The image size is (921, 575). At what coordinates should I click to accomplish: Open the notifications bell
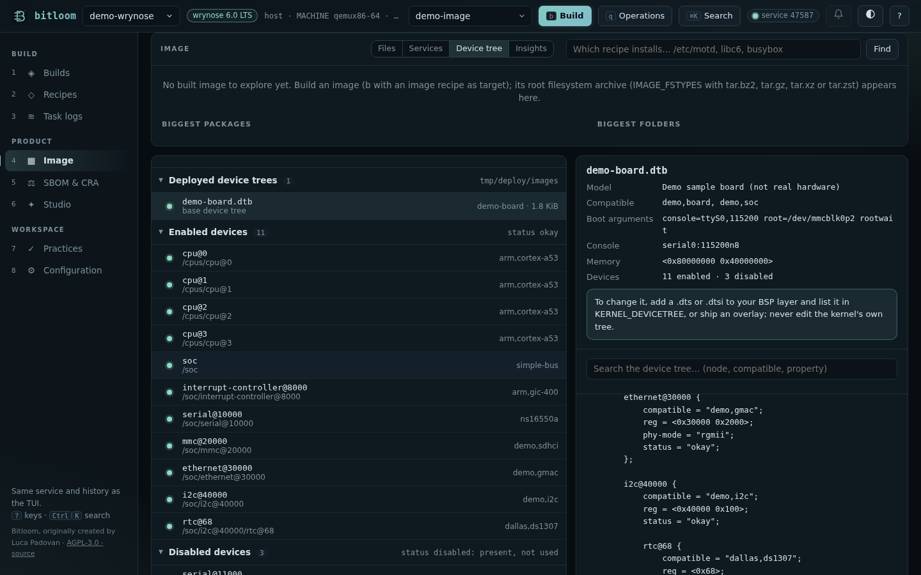838,15
